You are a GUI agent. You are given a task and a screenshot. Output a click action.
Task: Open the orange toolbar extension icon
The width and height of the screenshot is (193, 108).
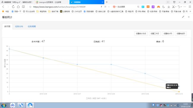point(148,7)
